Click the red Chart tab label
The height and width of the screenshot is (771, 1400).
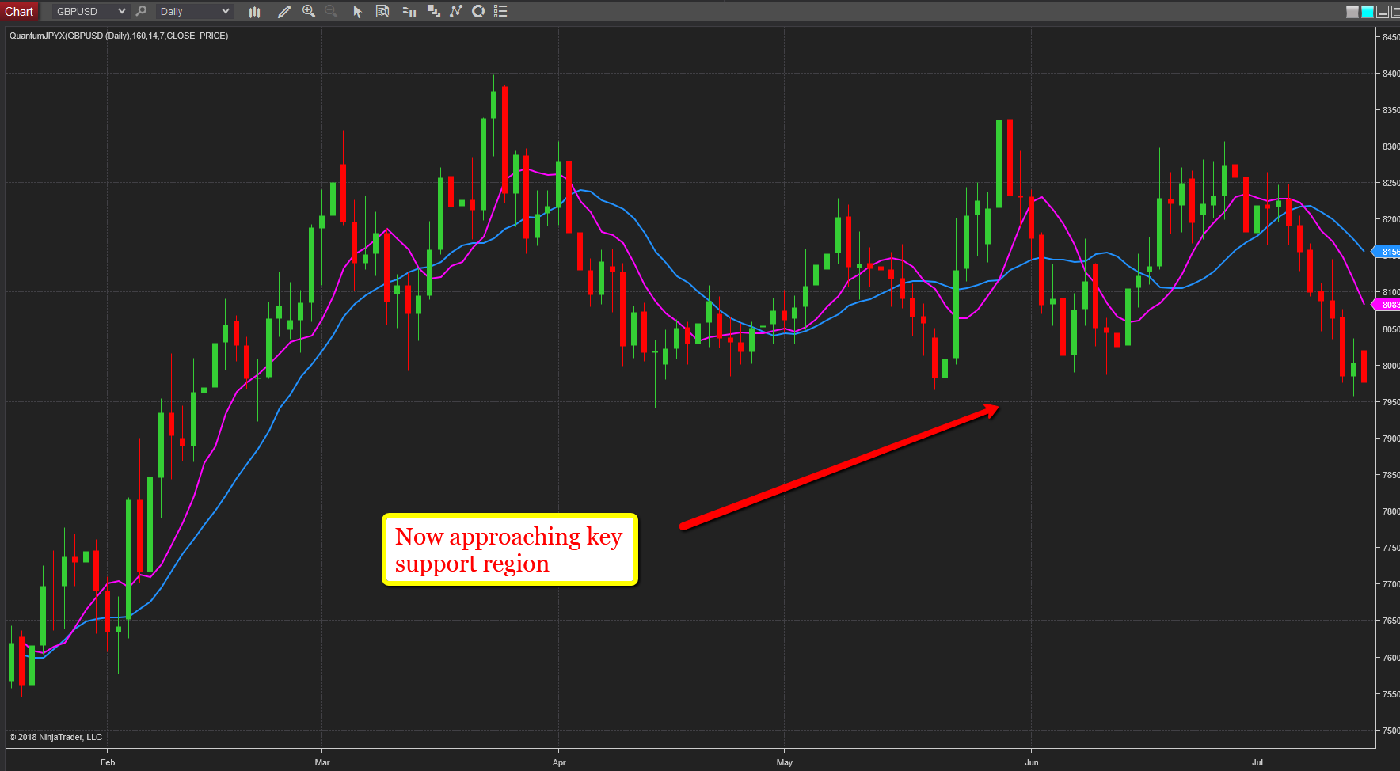pyautogui.click(x=19, y=11)
